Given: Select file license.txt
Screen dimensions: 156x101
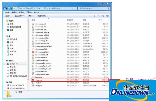Looking at the screenshot, I should [38, 77].
